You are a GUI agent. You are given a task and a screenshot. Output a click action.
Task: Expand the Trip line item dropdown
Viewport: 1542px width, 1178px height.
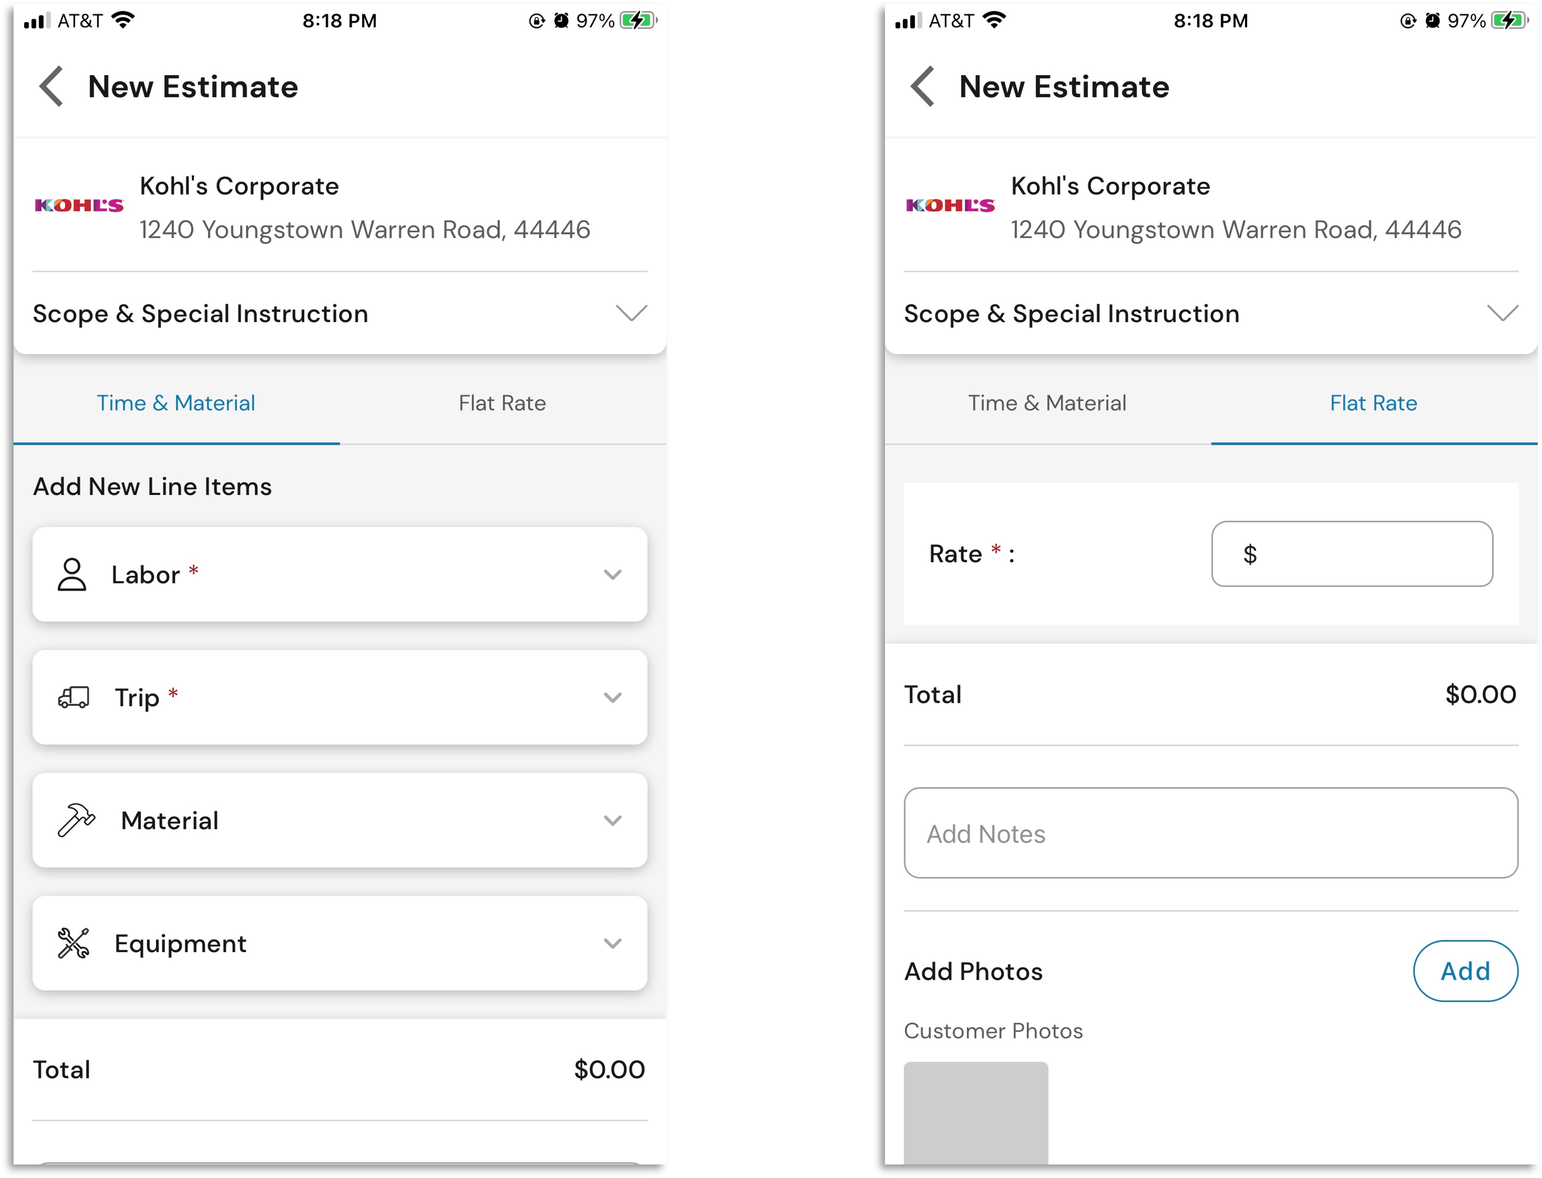(612, 698)
